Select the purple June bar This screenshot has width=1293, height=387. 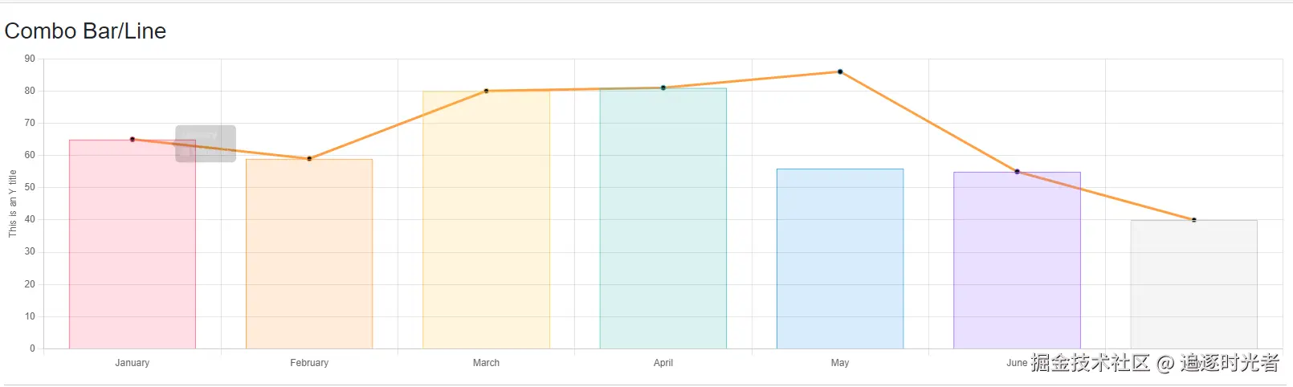tap(1017, 265)
